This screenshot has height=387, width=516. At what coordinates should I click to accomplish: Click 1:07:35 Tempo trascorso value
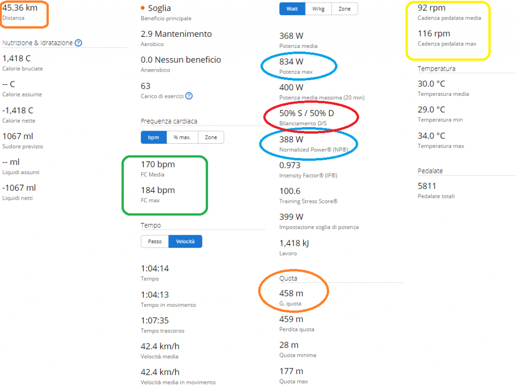point(155,320)
